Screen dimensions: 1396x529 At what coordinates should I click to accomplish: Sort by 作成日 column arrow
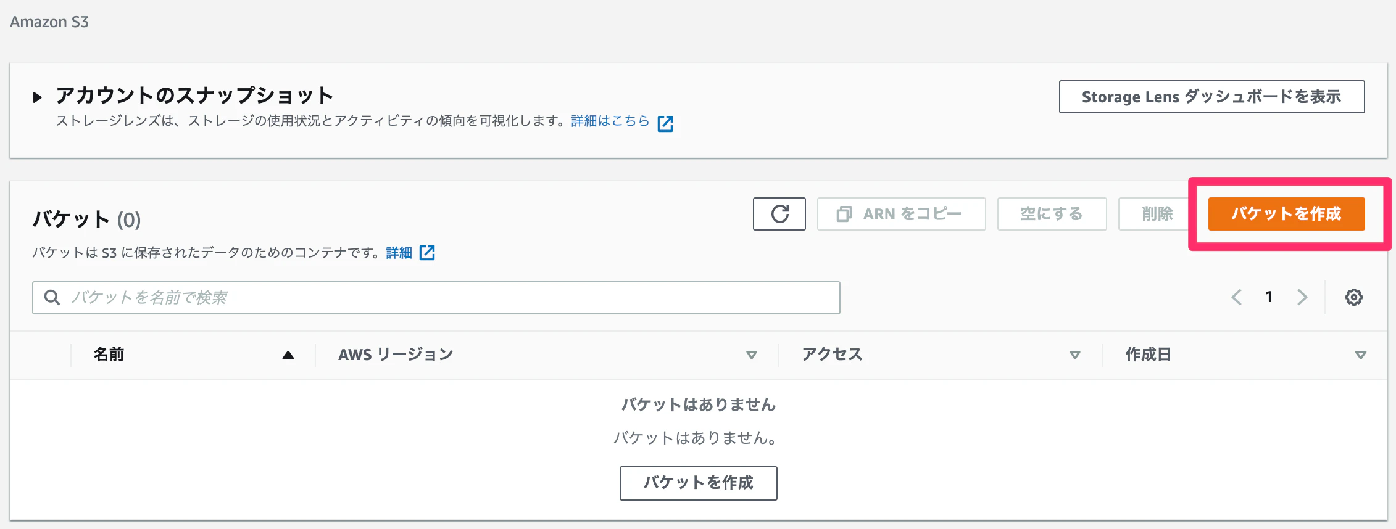[1361, 355]
